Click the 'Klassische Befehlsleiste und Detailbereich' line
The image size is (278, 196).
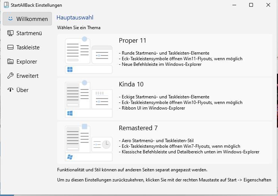(189, 152)
